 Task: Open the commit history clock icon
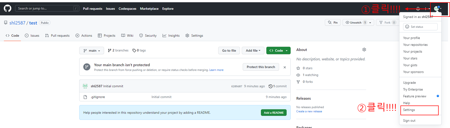(271, 86)
